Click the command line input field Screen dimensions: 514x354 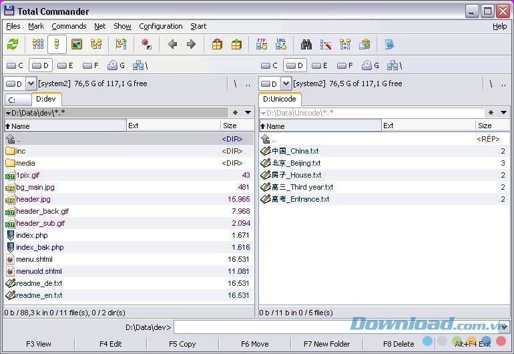coord(334,327)
